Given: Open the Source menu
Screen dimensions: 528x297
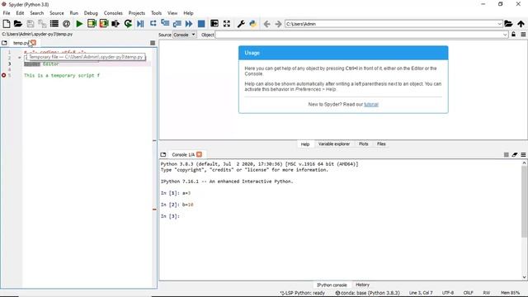Looking at the screenshot, I should [57, 13].
